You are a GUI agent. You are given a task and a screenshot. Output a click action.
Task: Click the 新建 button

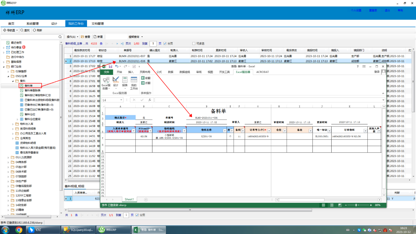[x=98, y=37]
